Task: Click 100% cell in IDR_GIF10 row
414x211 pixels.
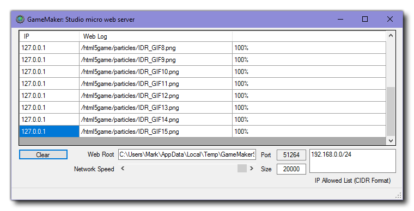Action: point(309,72)
